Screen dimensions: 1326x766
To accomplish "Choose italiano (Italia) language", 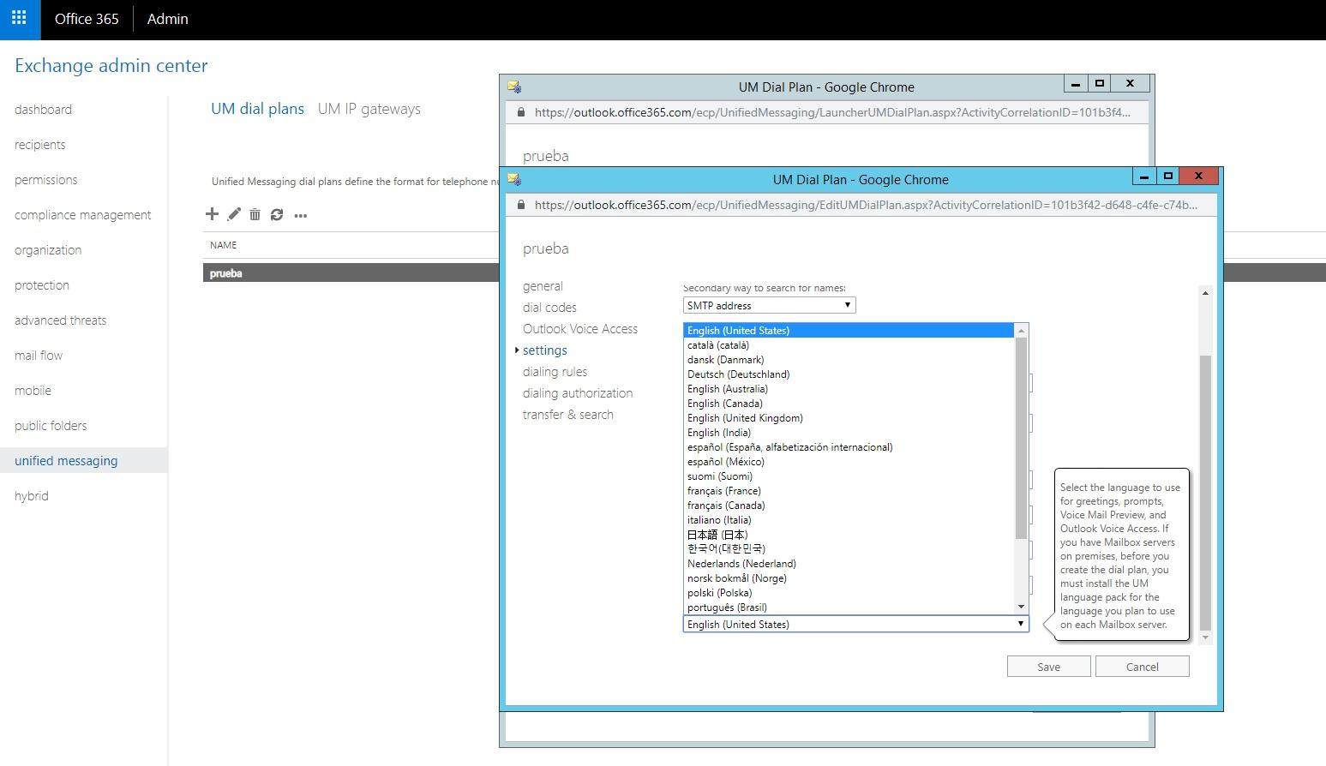I will (849, 520).
